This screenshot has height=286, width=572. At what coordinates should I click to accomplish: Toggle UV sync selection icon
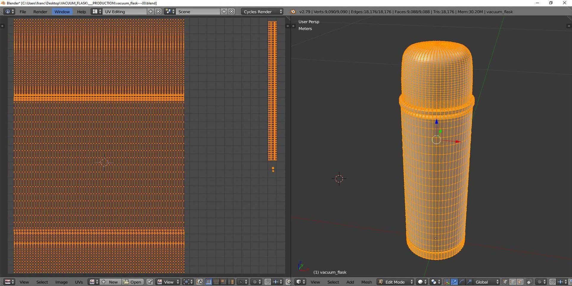tap(199, 282)
